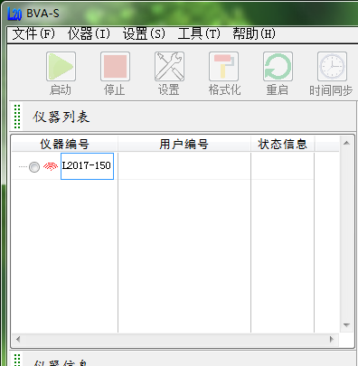Screen dimensions: 358x366
Task: Click the 状态信息 column header
Action: click(x=283, y=144)
